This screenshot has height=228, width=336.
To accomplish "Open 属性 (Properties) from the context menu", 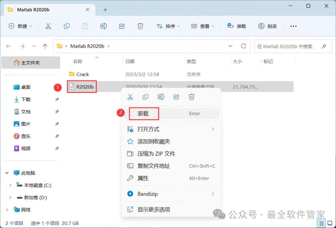I will (171, 178).
